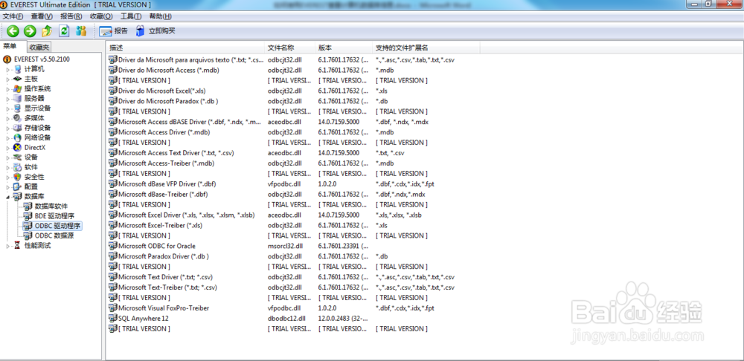Click icon of Microsoft Visual FoxPro-Treiber row

pos(113,308)
